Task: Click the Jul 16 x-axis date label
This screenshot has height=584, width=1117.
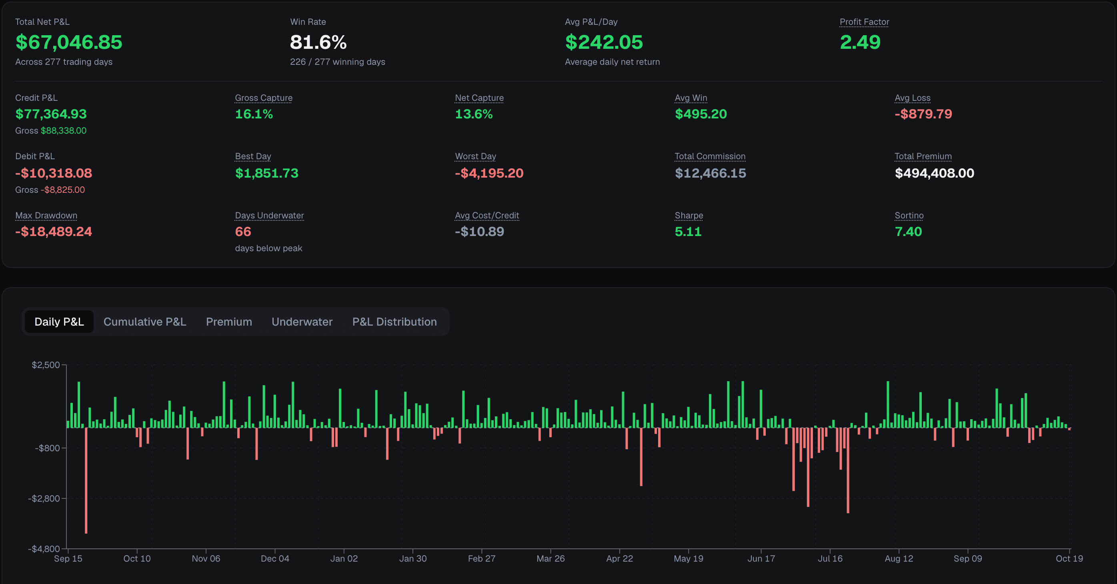Action: pos(830,558)
